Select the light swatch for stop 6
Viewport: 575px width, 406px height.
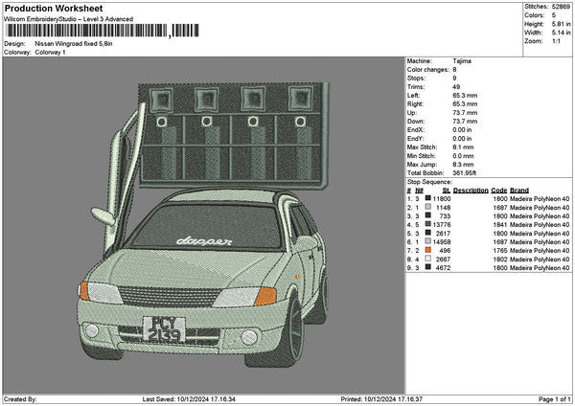pos(429,241)
